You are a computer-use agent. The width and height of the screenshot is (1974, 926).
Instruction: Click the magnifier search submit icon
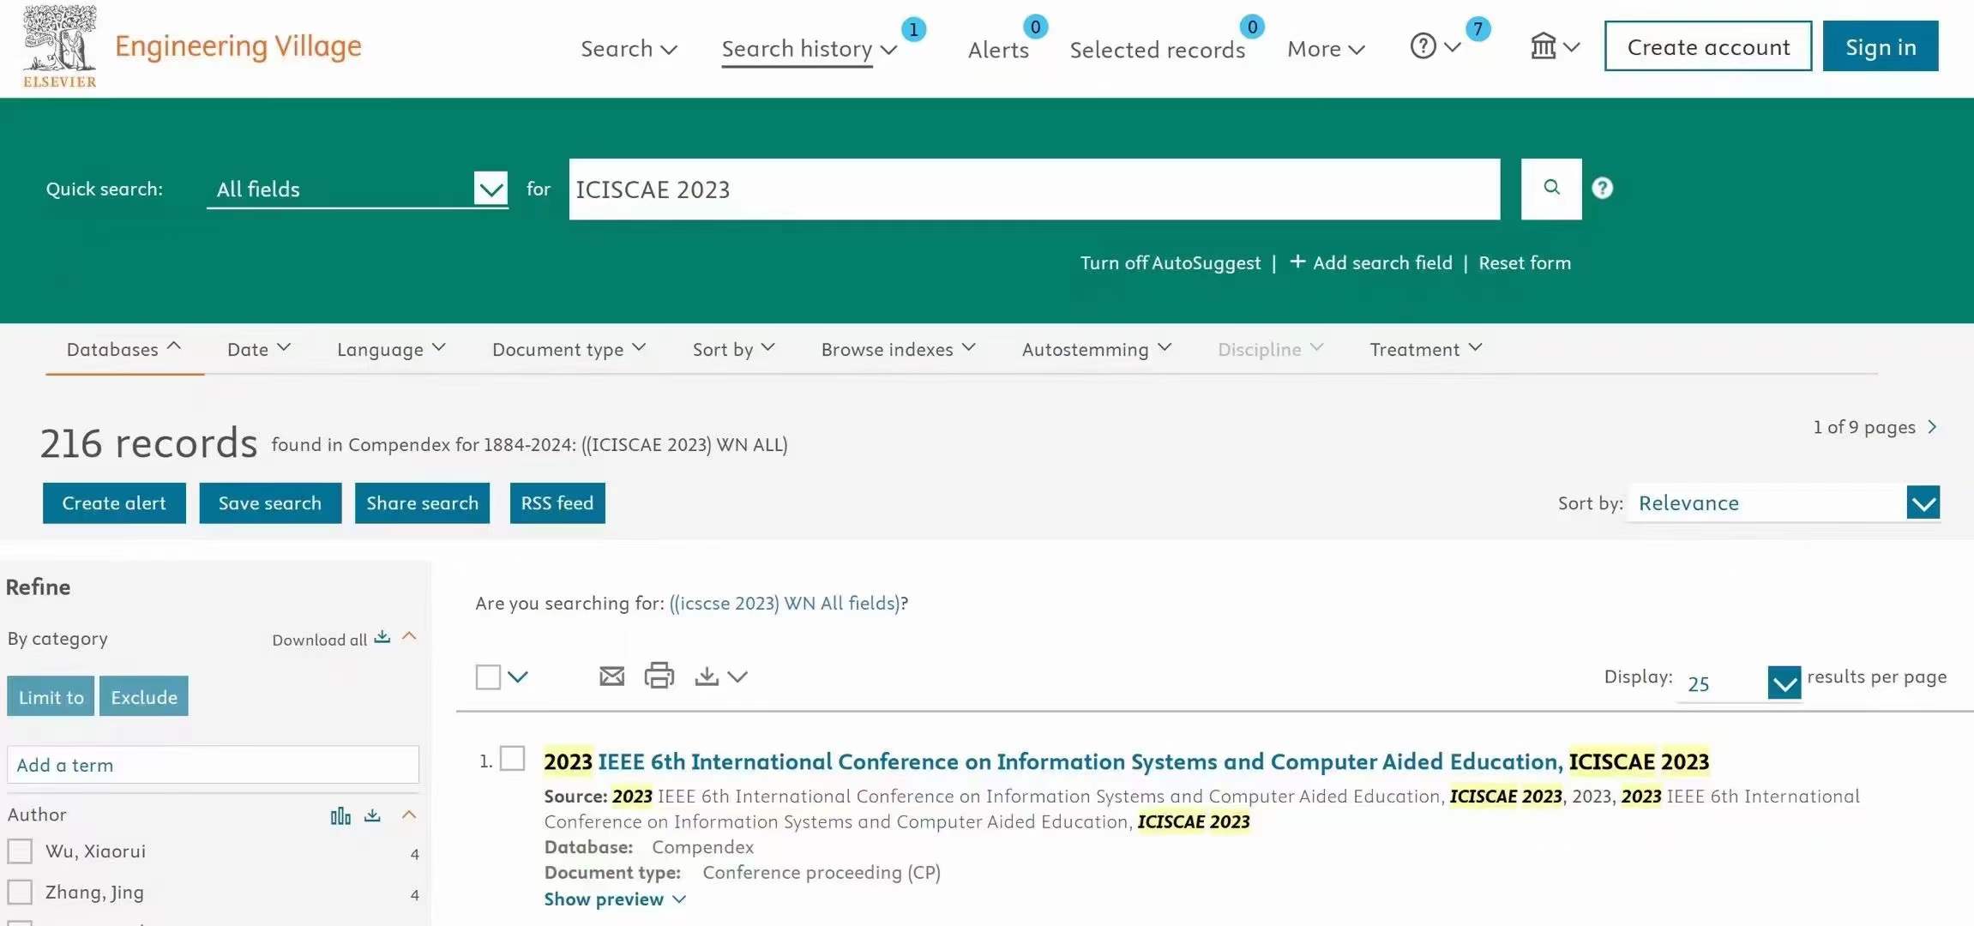click(x=1551, y=188)
